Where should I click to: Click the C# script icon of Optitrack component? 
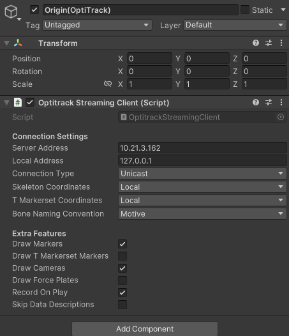(18, 102)
